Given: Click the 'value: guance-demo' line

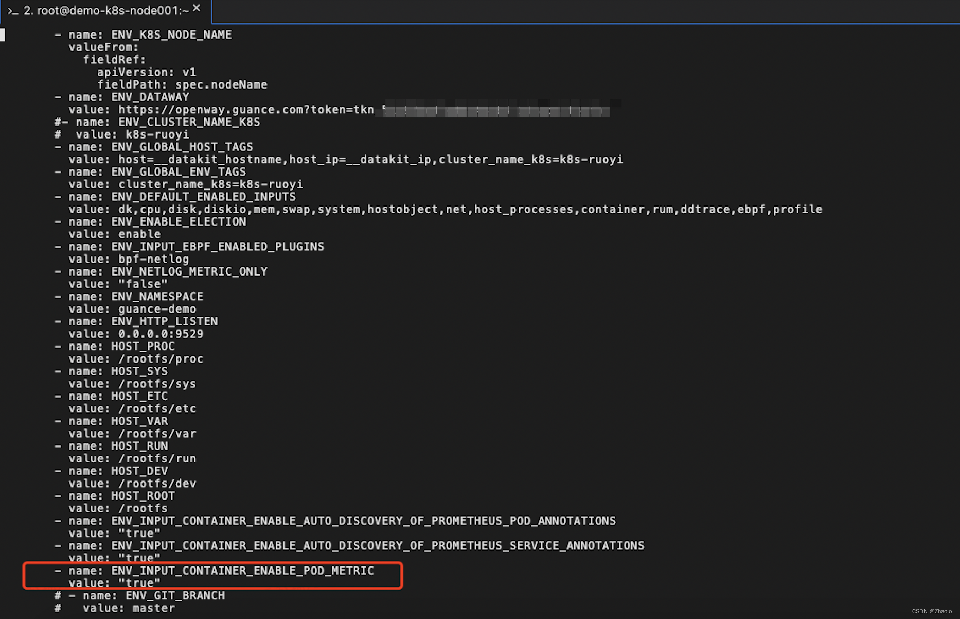Looking at the screenshot, I should (132, 309).
